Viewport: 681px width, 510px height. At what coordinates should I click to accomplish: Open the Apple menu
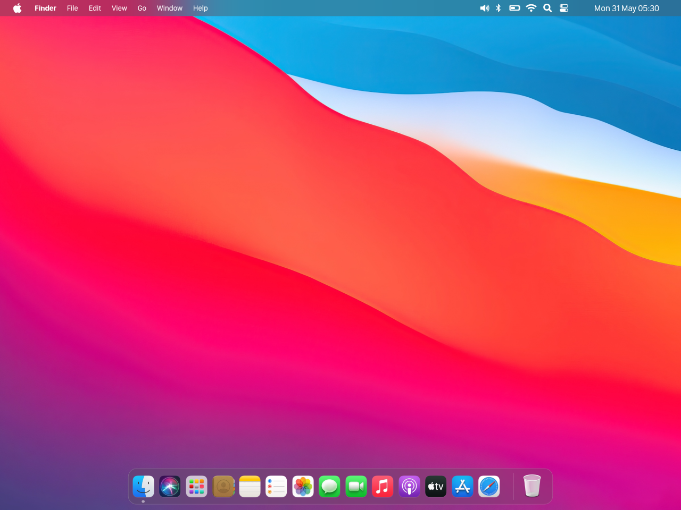pos(17,8)
